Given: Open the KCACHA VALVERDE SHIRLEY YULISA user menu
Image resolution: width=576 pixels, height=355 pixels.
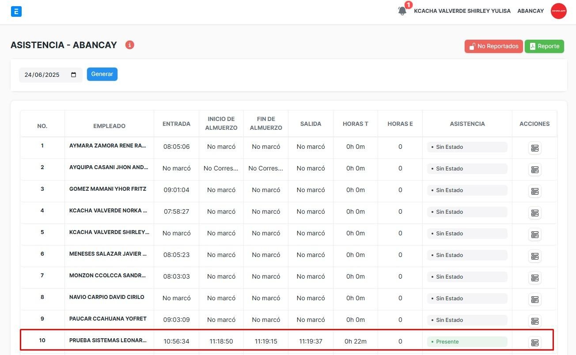Looking at the screenshot, I should (462, 11).
